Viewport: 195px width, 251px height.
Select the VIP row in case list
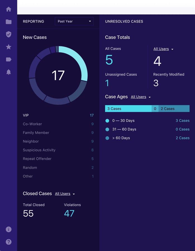pos(58,115)
